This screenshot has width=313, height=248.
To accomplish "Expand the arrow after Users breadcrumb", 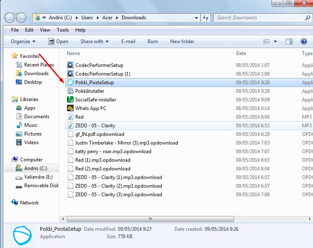I will coord(98,18).
